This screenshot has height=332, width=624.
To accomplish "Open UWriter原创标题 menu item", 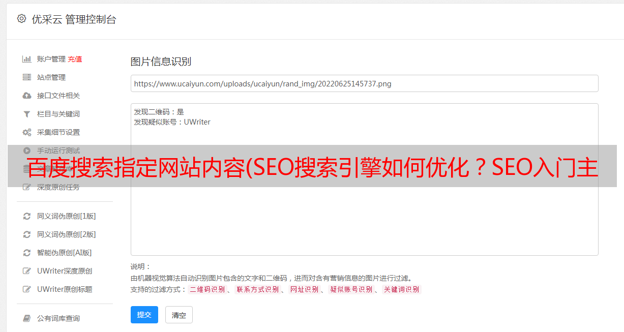I will 65,289.
